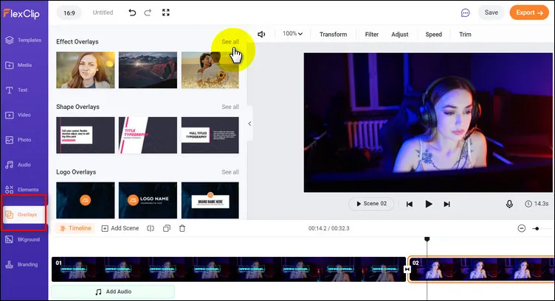Screen dimensions: 555x301
Task: Click transition icon between scenes 01 and 02
Action: (x=407, y=269)
